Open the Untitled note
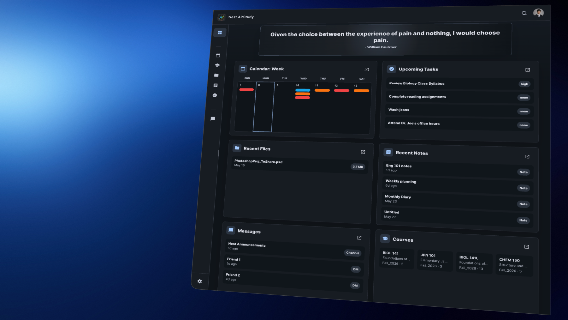568x320 pixels. (457, 216)
